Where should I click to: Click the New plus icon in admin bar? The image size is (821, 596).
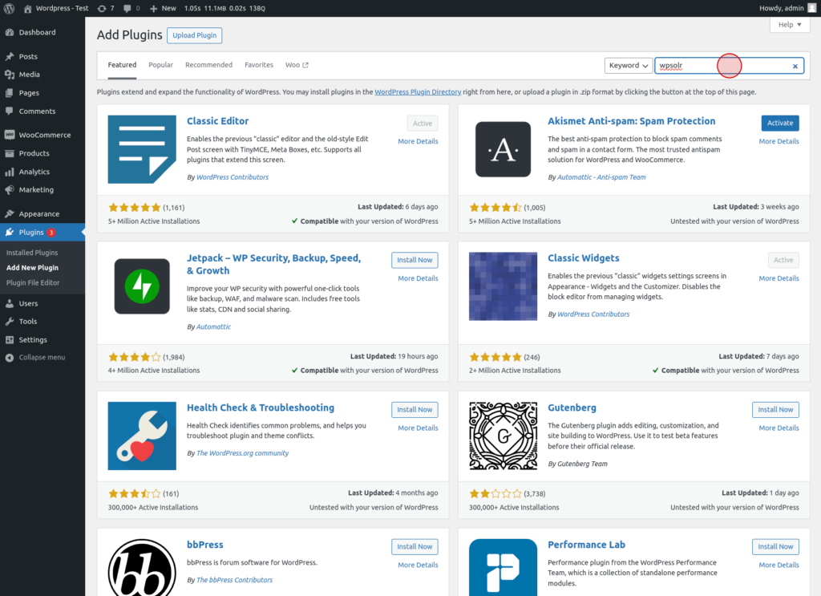tap(153, 8)
